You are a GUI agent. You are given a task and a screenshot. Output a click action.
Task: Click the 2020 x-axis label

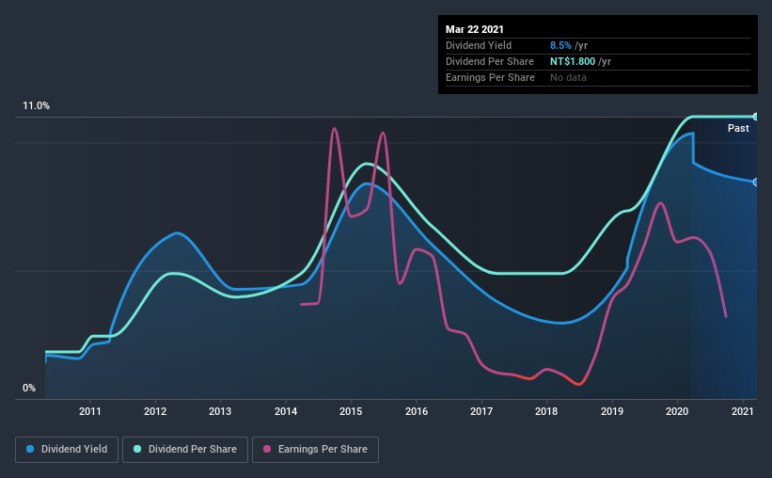click(677, 411)
